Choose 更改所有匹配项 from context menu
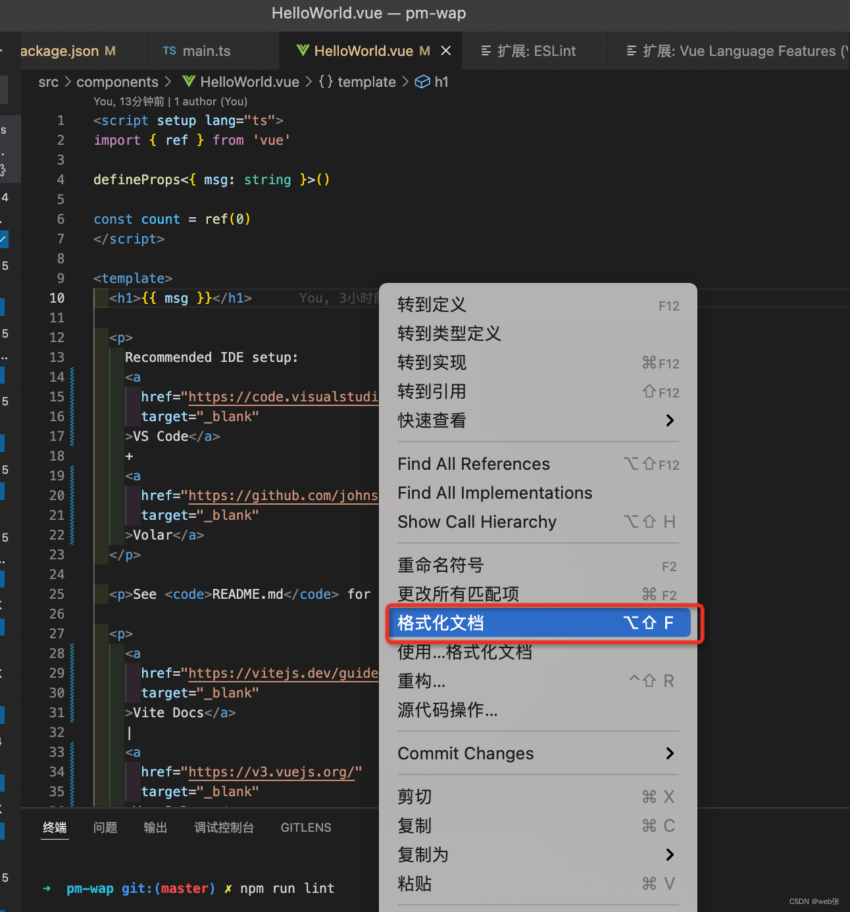Viewport: 850px width, 912px height. point(538,594)
